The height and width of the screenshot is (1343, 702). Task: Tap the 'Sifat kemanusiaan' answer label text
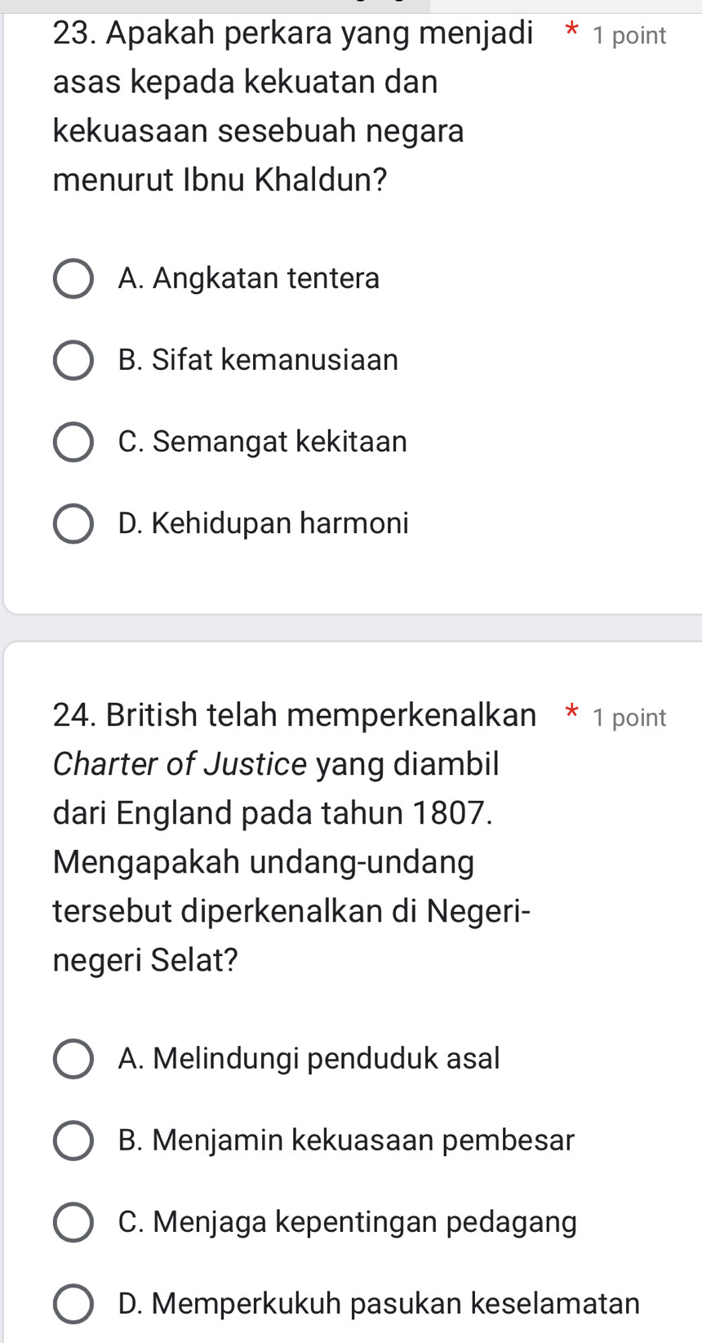click(x=258, y=360)
